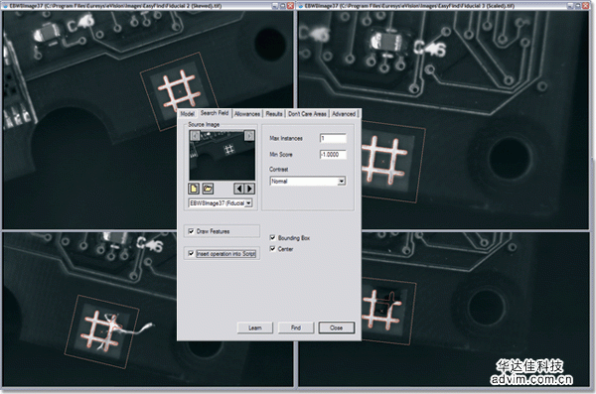Image resolution: width=596 pixels, height=394 pixels.
Task: Click the Learn button
Action: pyautogui.click(x=255, y=328)
